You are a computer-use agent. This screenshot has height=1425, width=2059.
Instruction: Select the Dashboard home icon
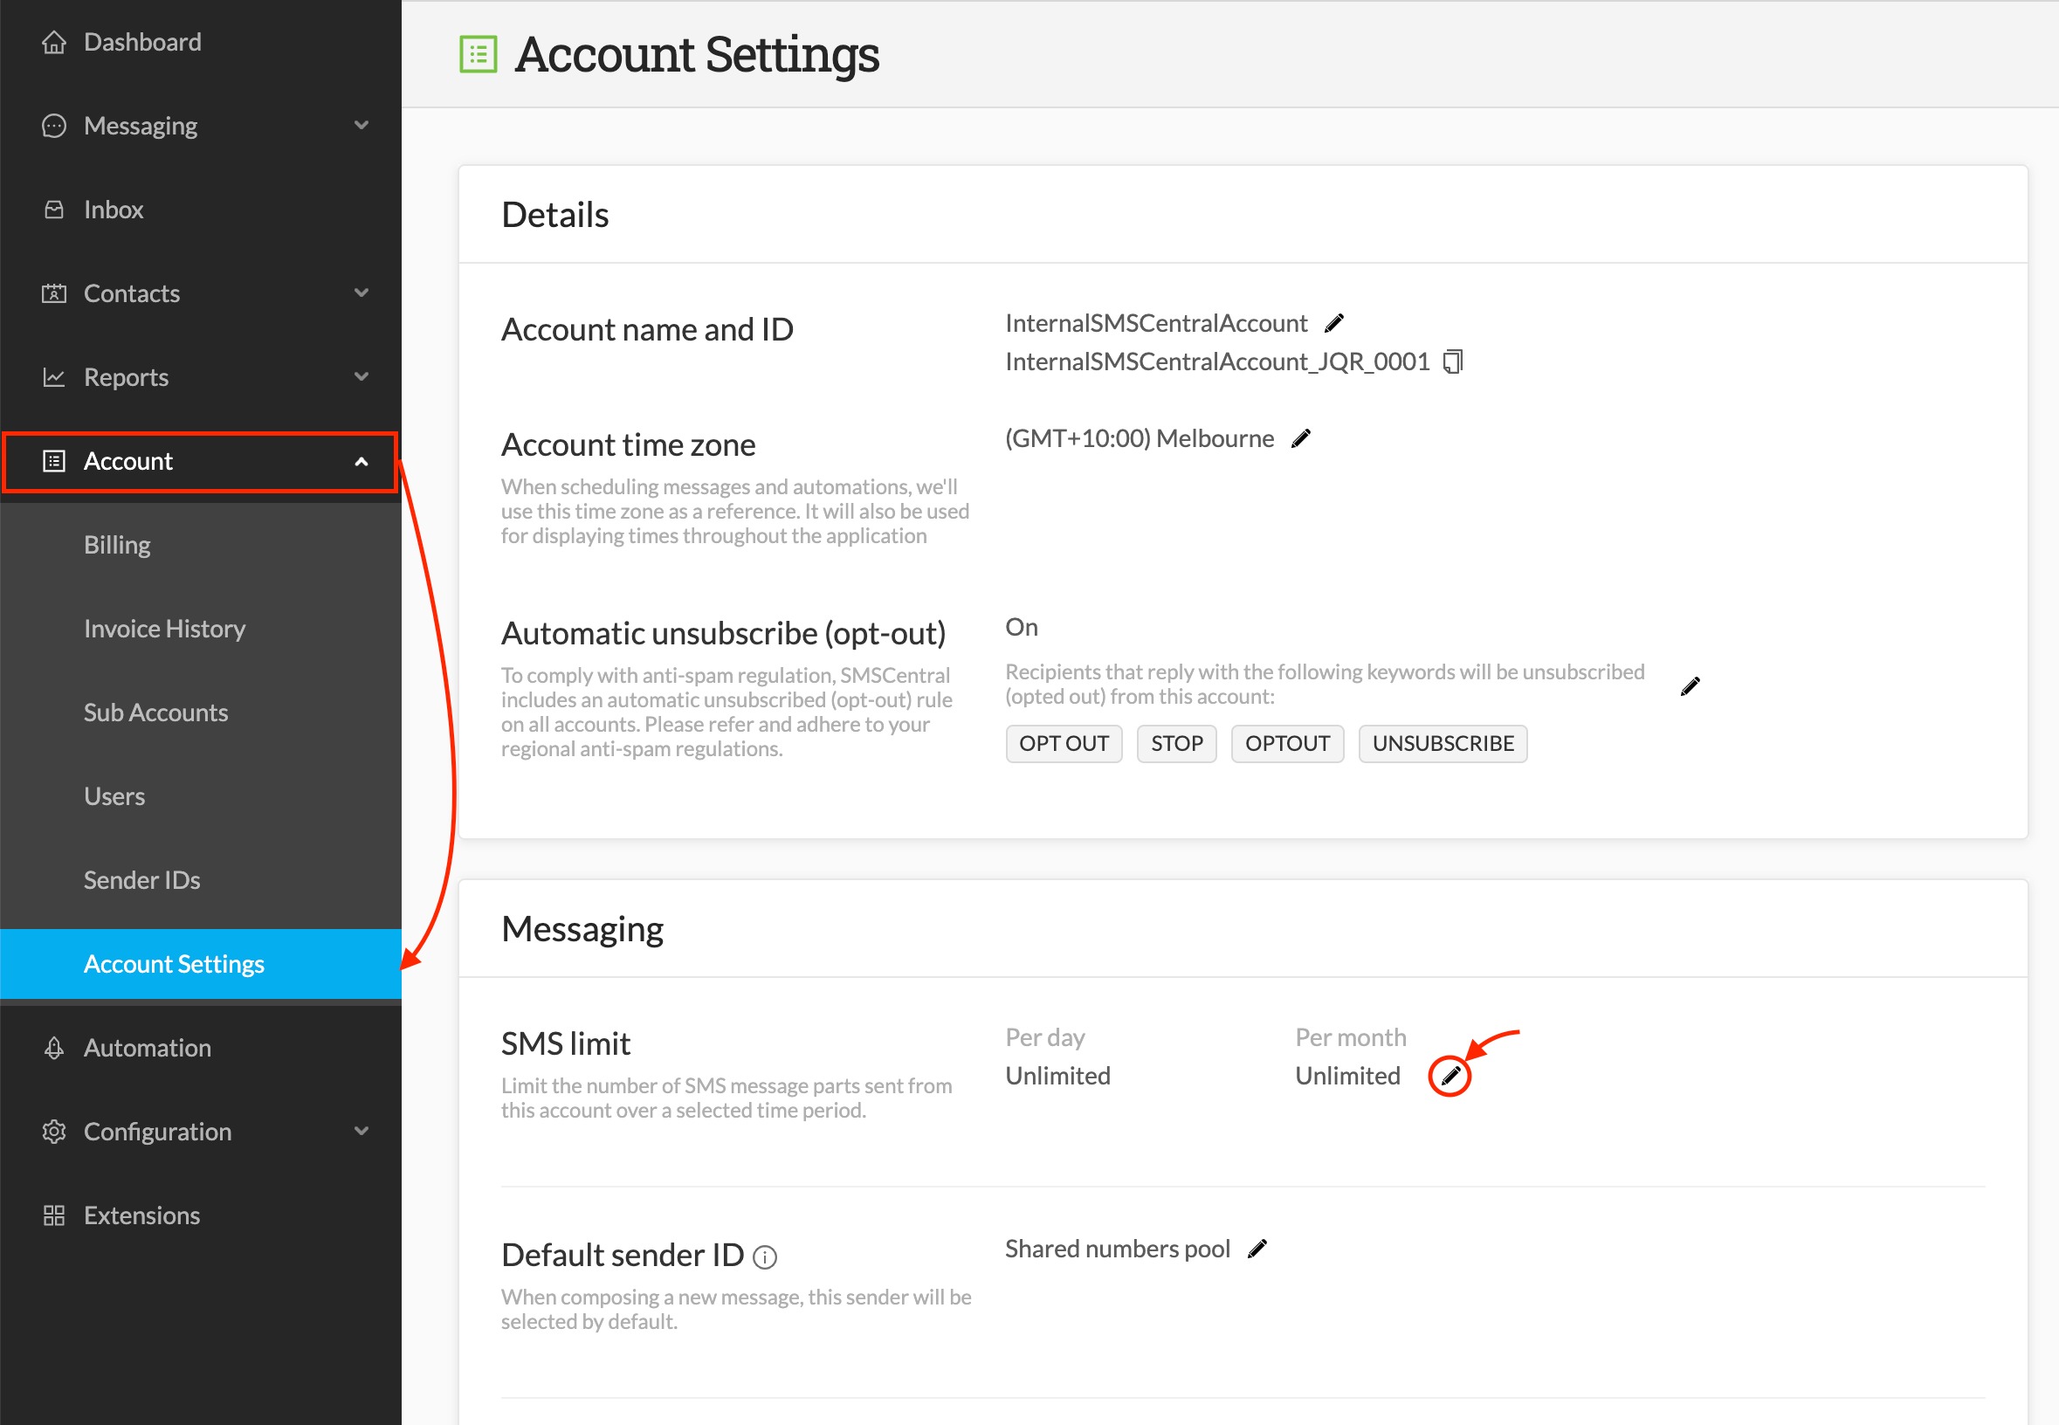coord(53,41)
